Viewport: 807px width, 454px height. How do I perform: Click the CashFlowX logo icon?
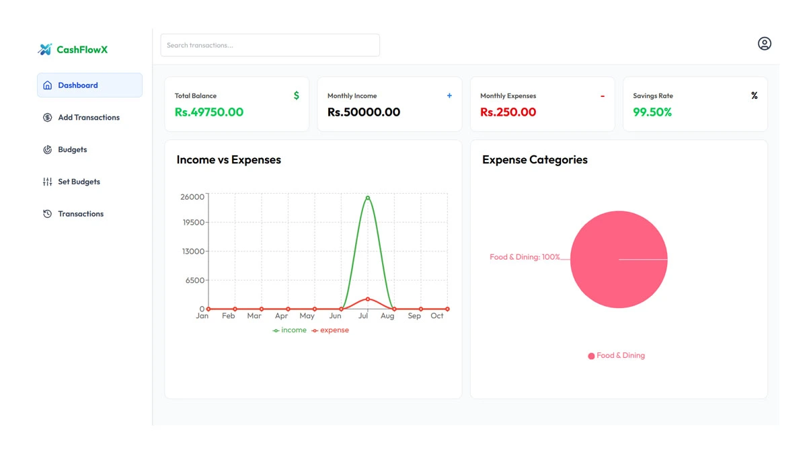click(45, 49)
